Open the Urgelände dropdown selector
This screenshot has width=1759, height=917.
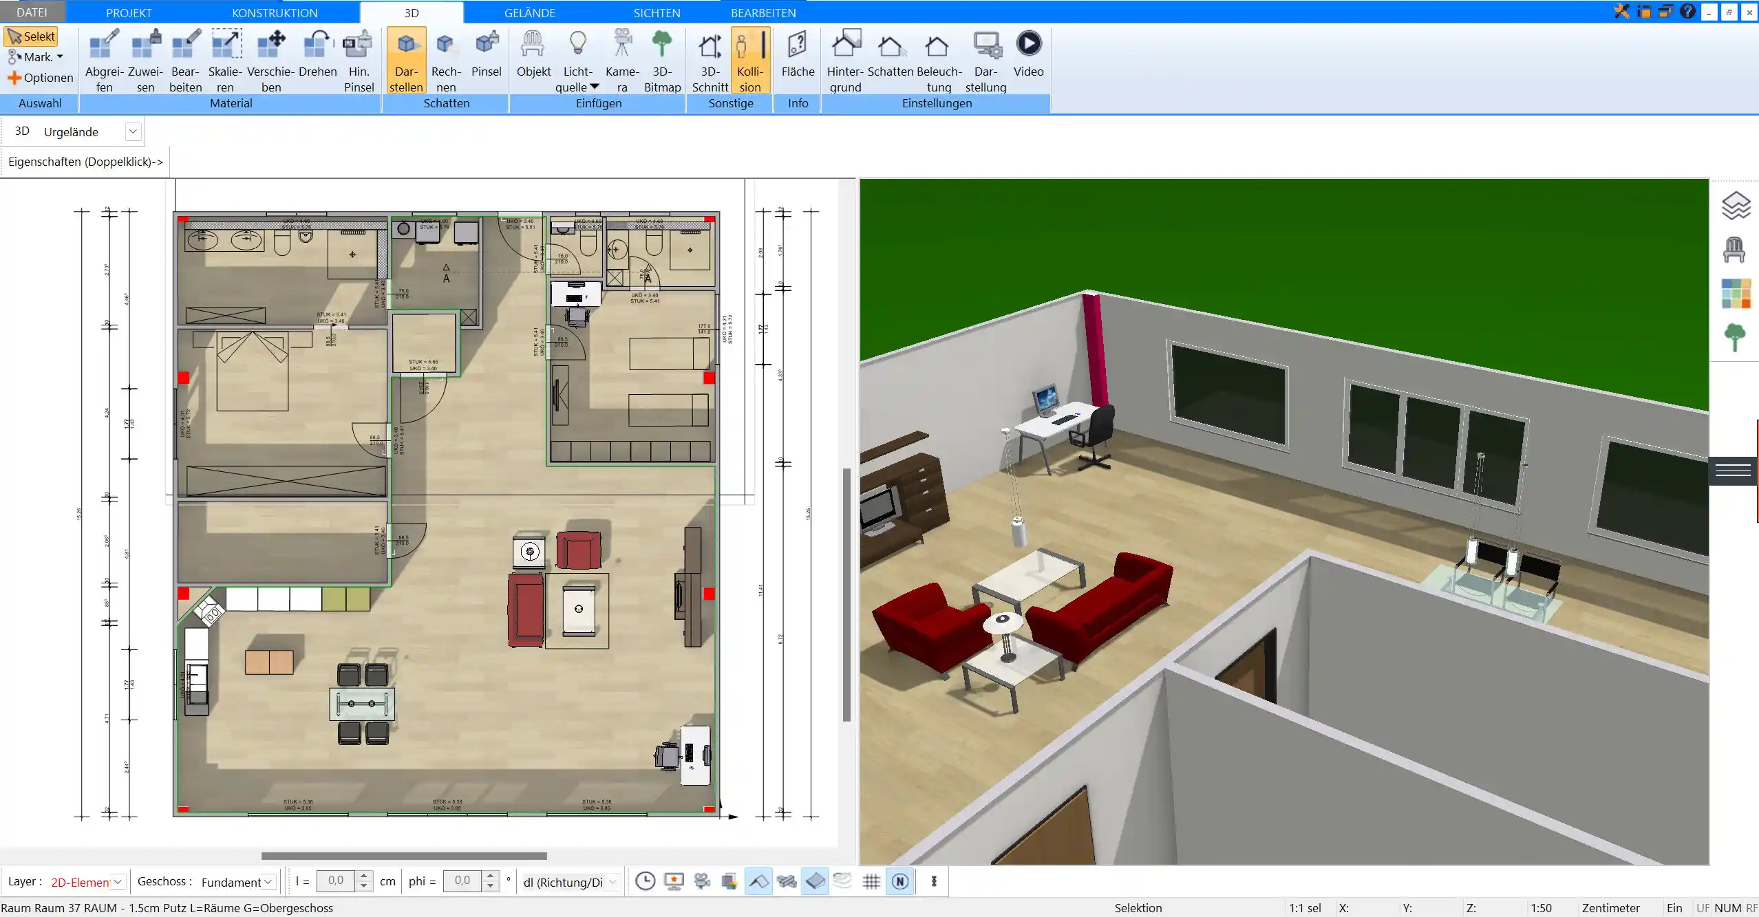point(133,131)
